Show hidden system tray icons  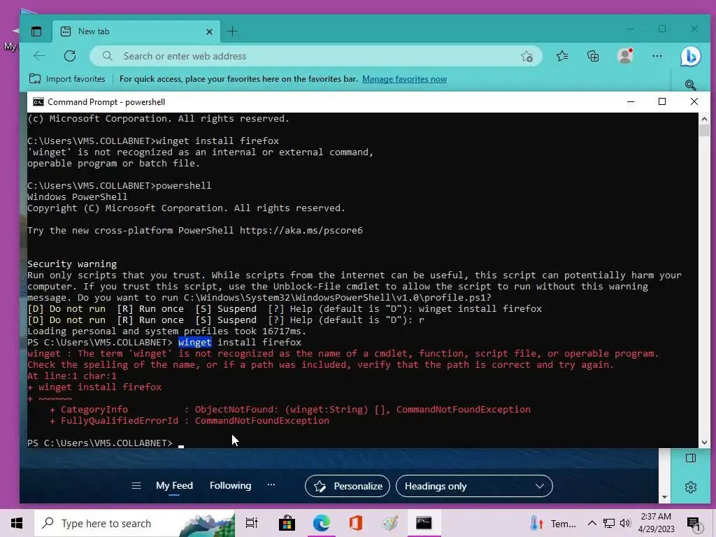tap(592, 523)
